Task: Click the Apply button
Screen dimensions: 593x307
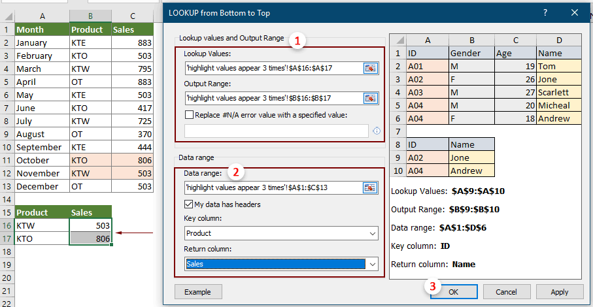Action: tap(560, 291)
